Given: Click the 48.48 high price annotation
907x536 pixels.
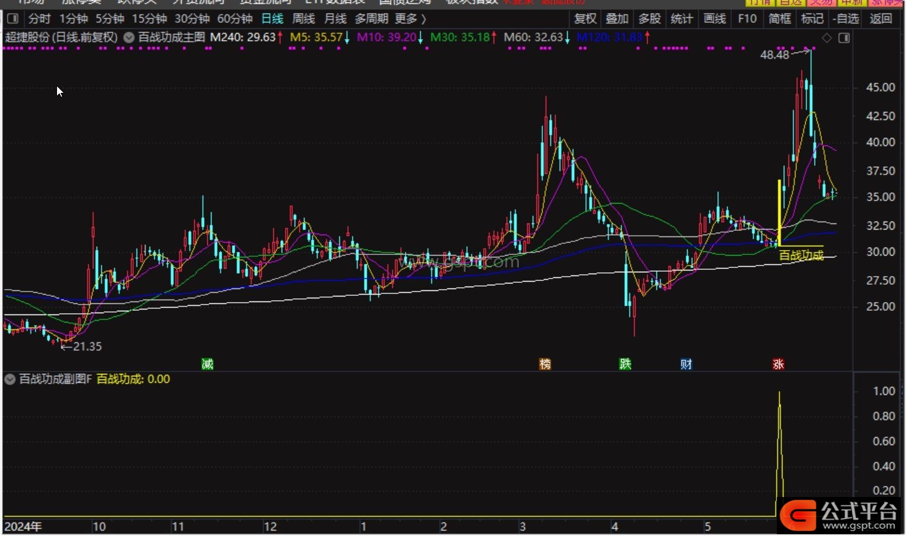Looking at the screenshot, I should pos(775,54).
